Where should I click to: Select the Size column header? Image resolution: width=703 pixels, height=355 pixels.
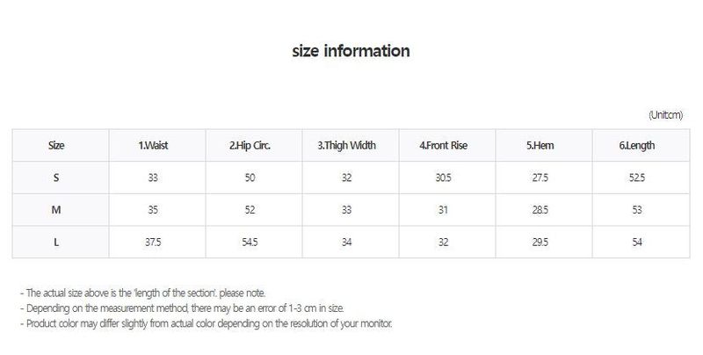(61, 145)
